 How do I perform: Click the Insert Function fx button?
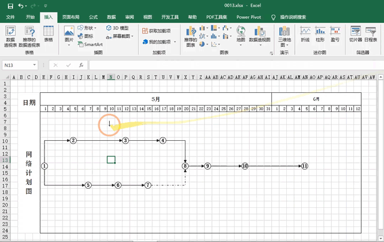coord(81,65)
